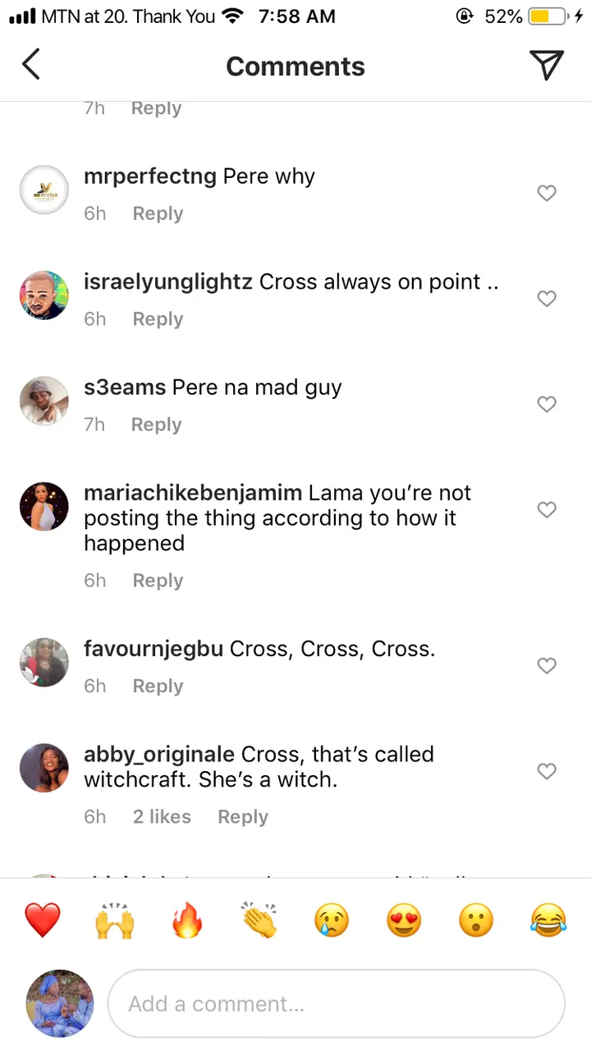This screenshot has height=1050, width=591.
Task: Open the direct message paper plane icon
Action: [x=546, y=65]
